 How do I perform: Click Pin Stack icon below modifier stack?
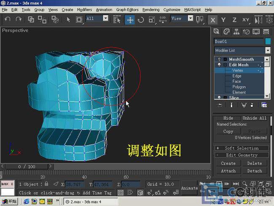220,105
